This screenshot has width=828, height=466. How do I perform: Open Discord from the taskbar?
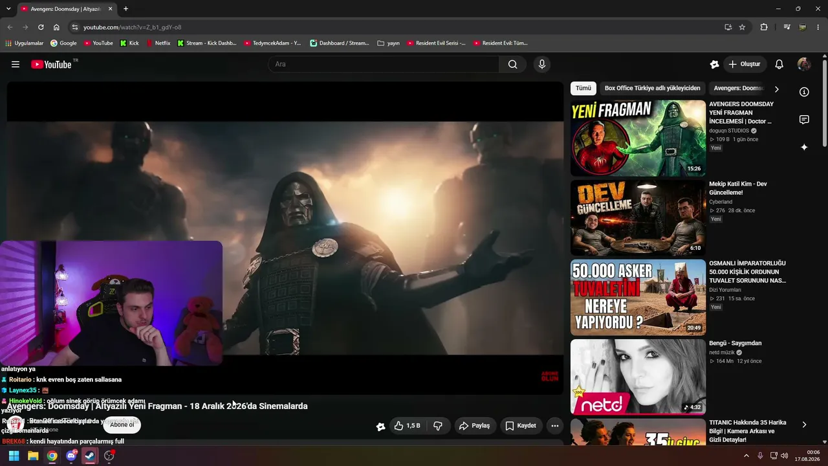click(x=71, y=456)
